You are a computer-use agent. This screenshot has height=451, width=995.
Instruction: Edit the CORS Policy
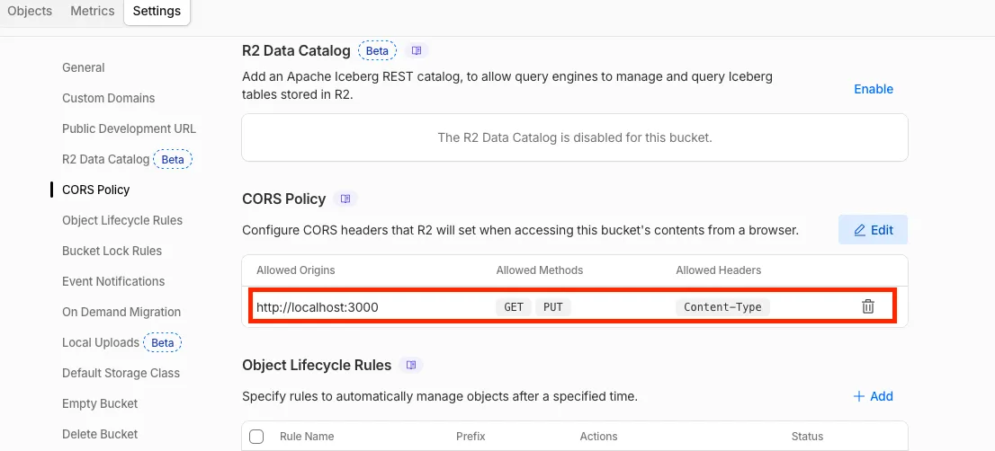pyautogui.click(x=874, y=230)
